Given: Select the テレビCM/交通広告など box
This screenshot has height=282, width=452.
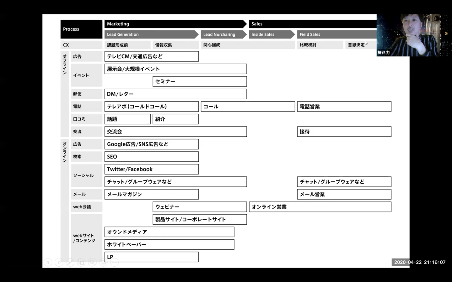Looking at the screenshot, I should pyautogui.click(x=152, y=56).
